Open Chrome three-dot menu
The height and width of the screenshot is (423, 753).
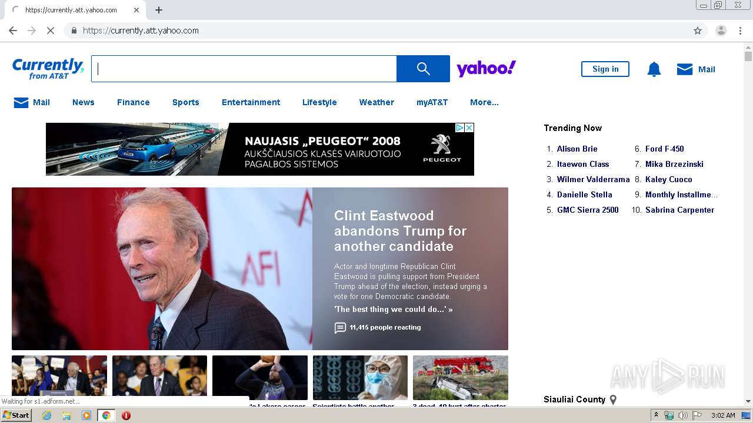point(741,31)
